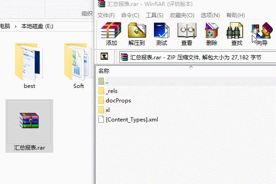Click the xl folder name
This screenshot has height=184, width=276.
click(x=107, y=110)
